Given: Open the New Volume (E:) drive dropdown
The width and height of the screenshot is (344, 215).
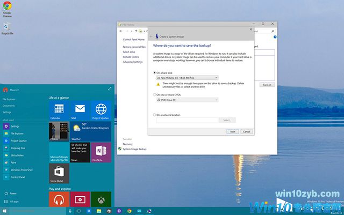Looking at the screenshot, I should click(x=188, y=78).
